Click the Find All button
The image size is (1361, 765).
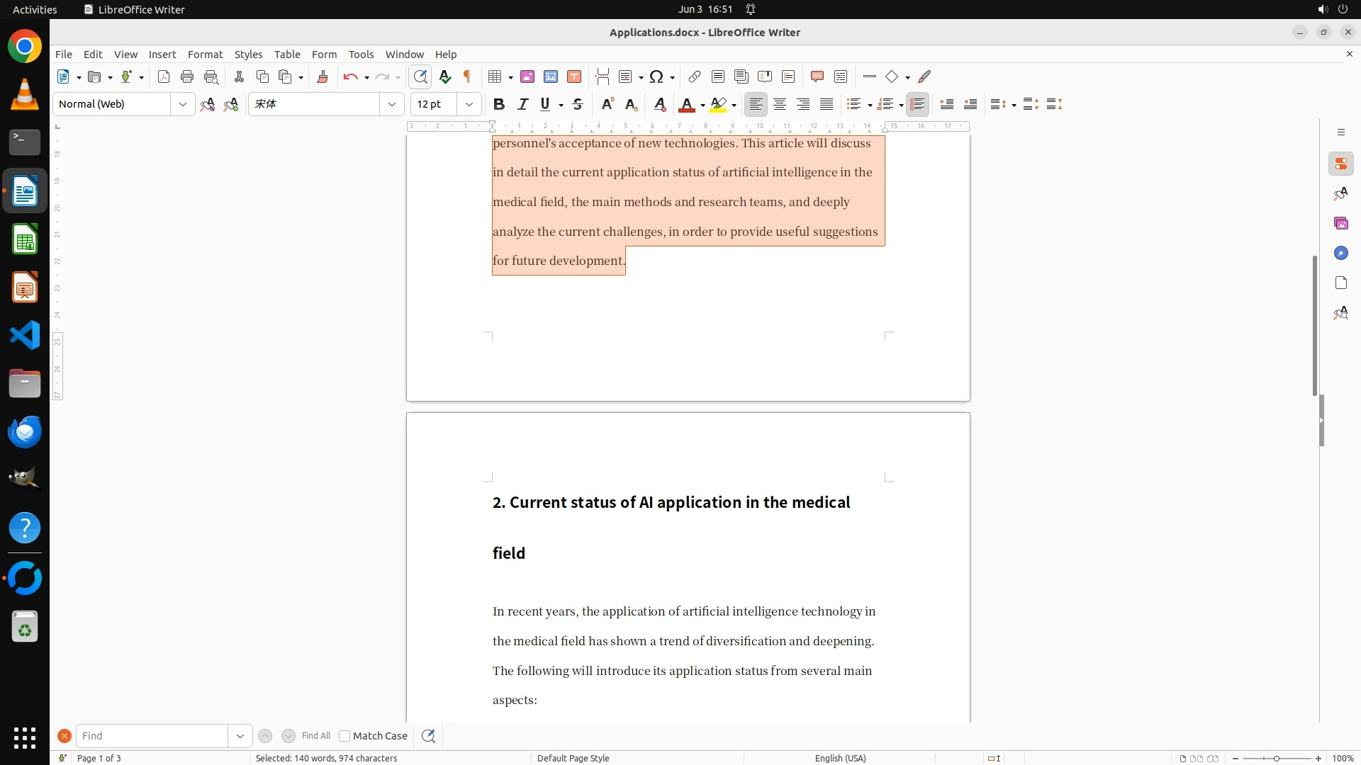point(316,736)
